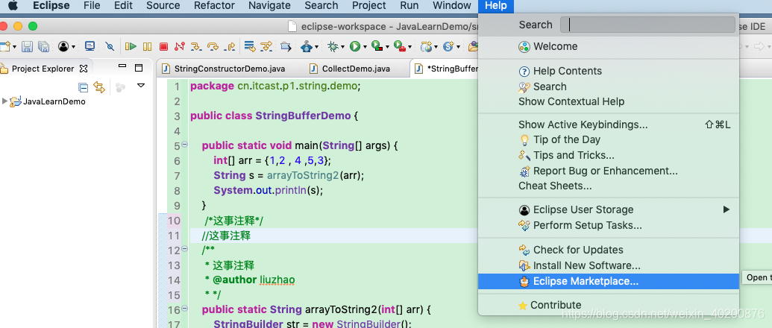Image resolution: width=772 pixels, height=328 pixels.
Task: Click the red Terminate icon
Action: [x=163, y=47]
